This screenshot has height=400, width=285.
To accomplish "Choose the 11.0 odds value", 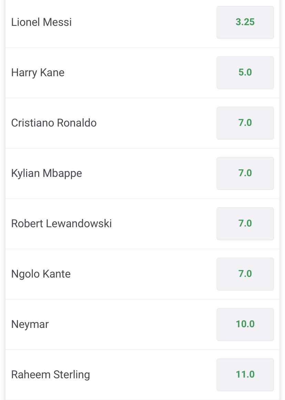I will point(245,375).
